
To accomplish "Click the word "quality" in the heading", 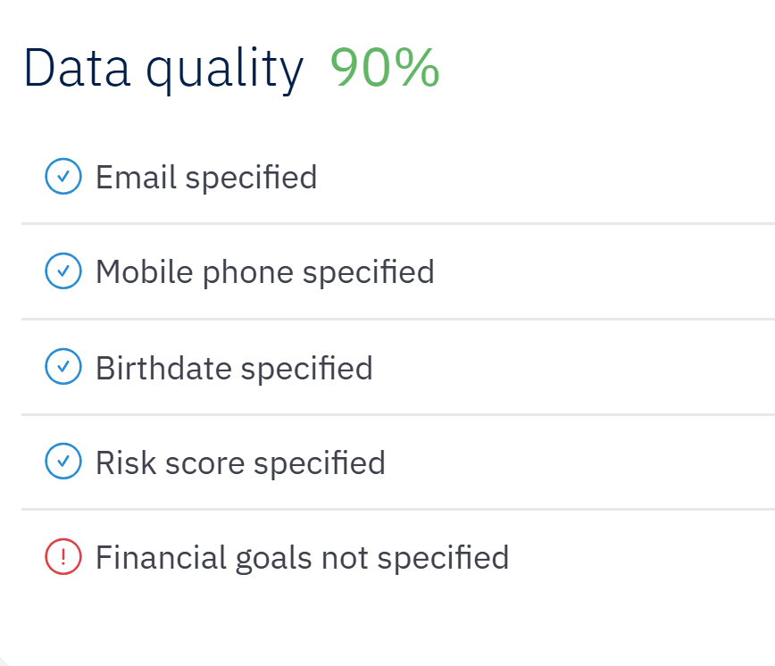I will coord(225,70).
